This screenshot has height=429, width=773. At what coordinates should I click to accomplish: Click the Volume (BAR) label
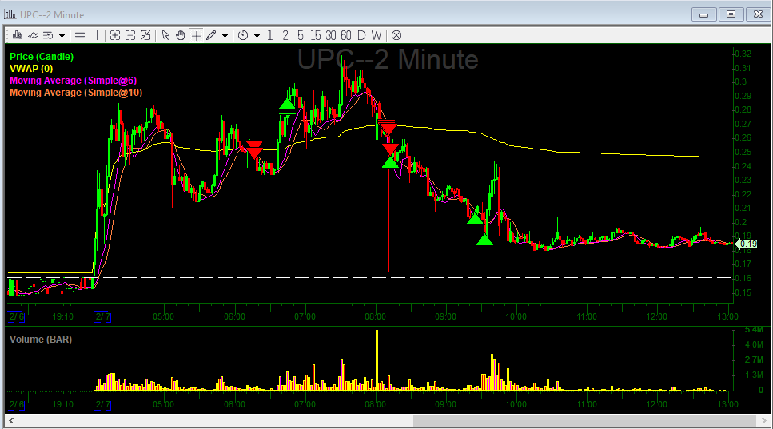point(41,340)
